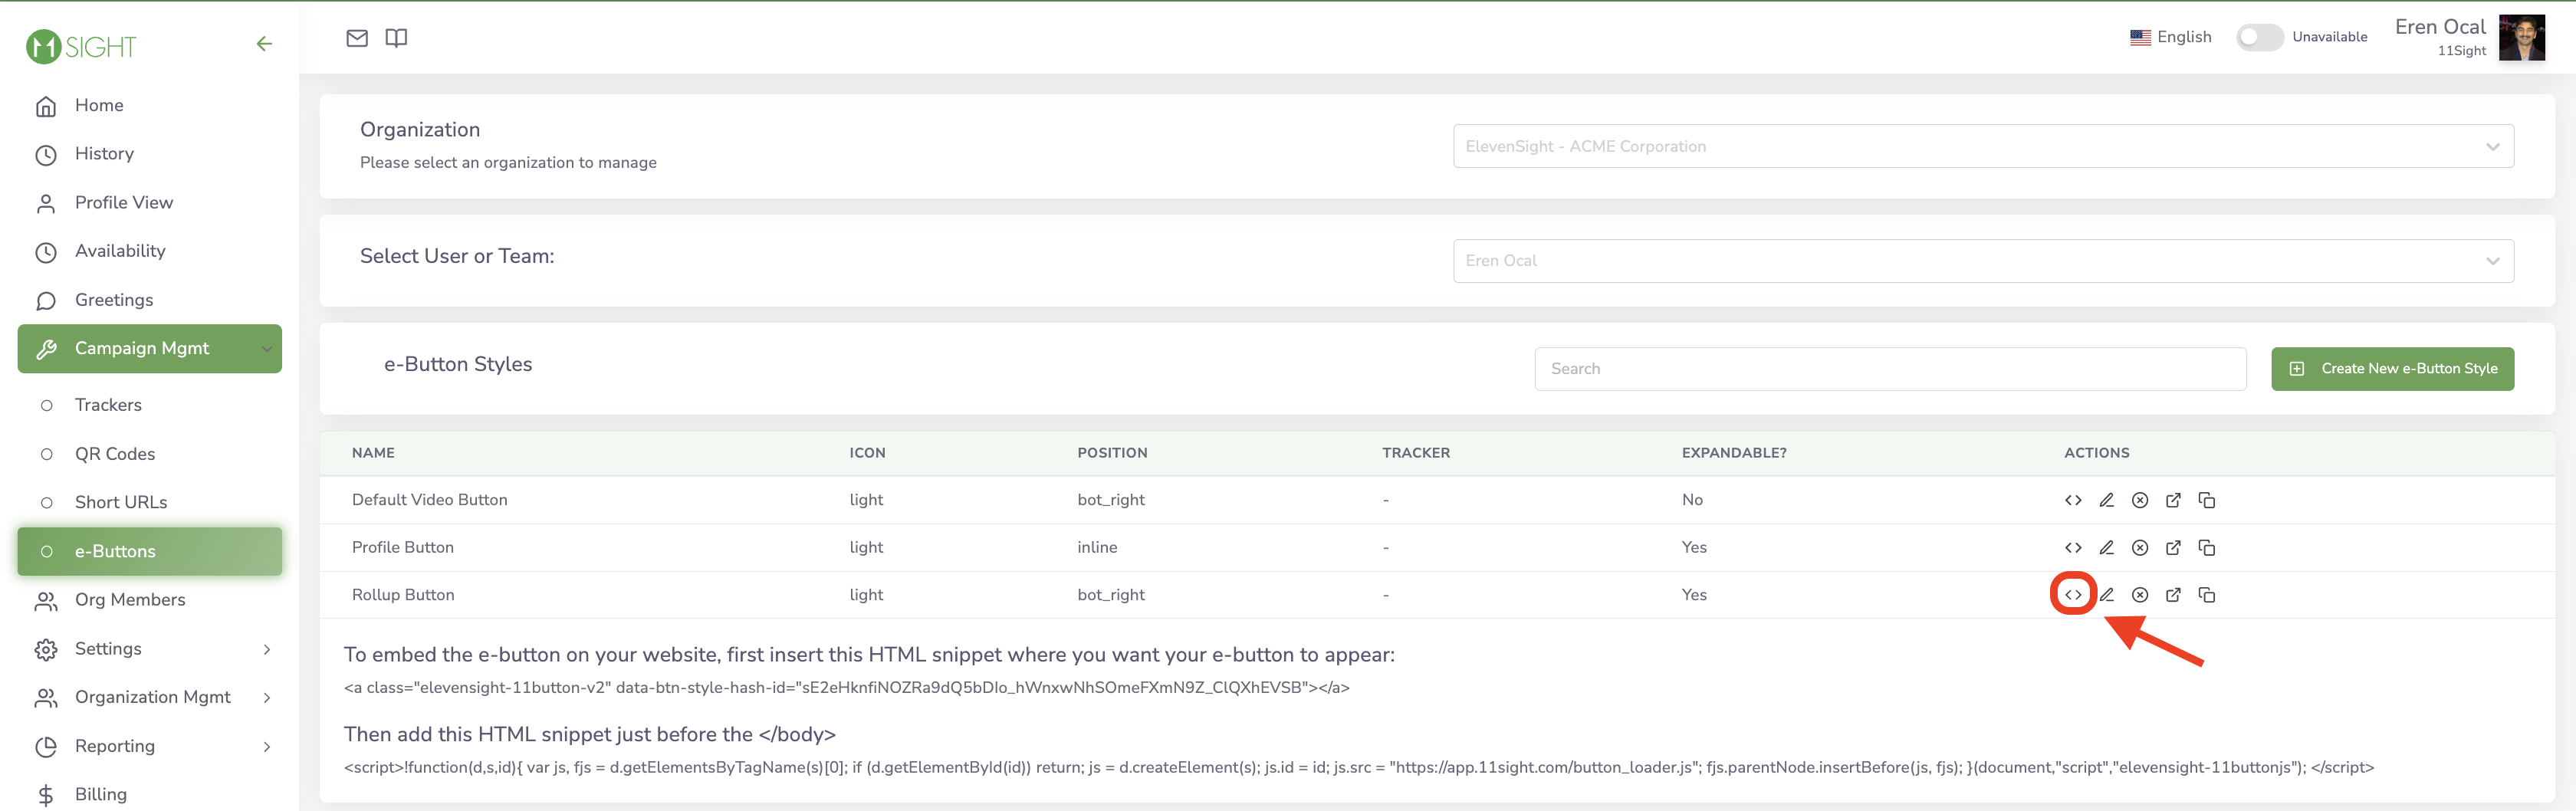Duplicate the Rollup Button style

coord(2207,594)
